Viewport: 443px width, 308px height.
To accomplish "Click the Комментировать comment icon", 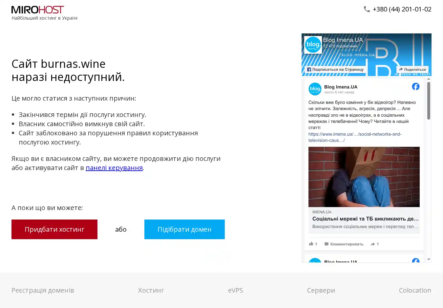I will [x=327, y=244].
